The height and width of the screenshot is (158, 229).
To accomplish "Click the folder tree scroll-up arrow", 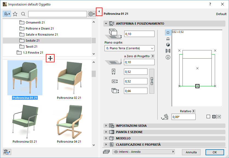I will (x=94, y=22).
